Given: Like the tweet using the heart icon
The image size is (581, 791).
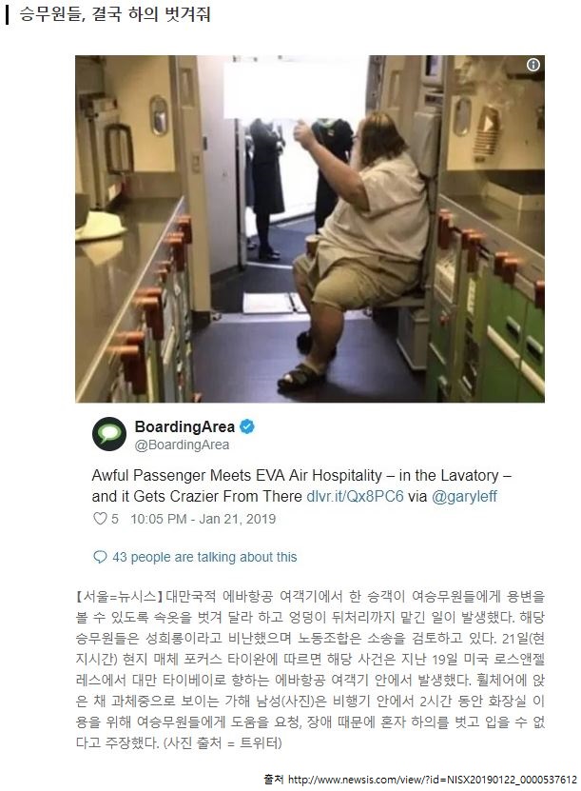Looking at the screenshot, I should point(100,519).
